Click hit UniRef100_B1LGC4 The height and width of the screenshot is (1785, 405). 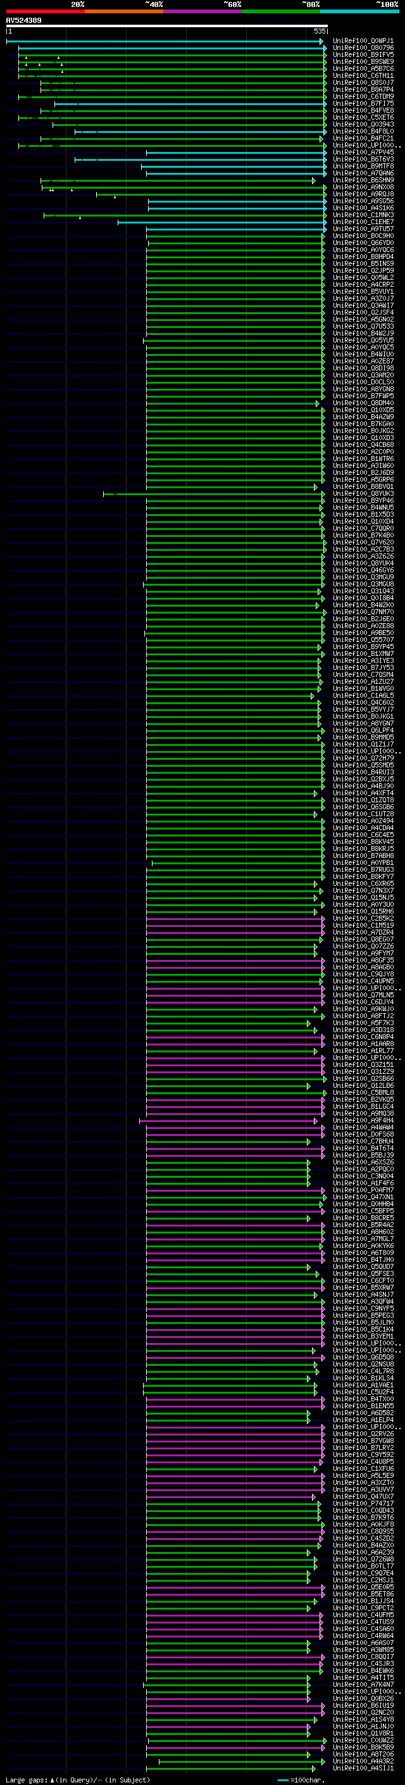tap(363, 1107)
